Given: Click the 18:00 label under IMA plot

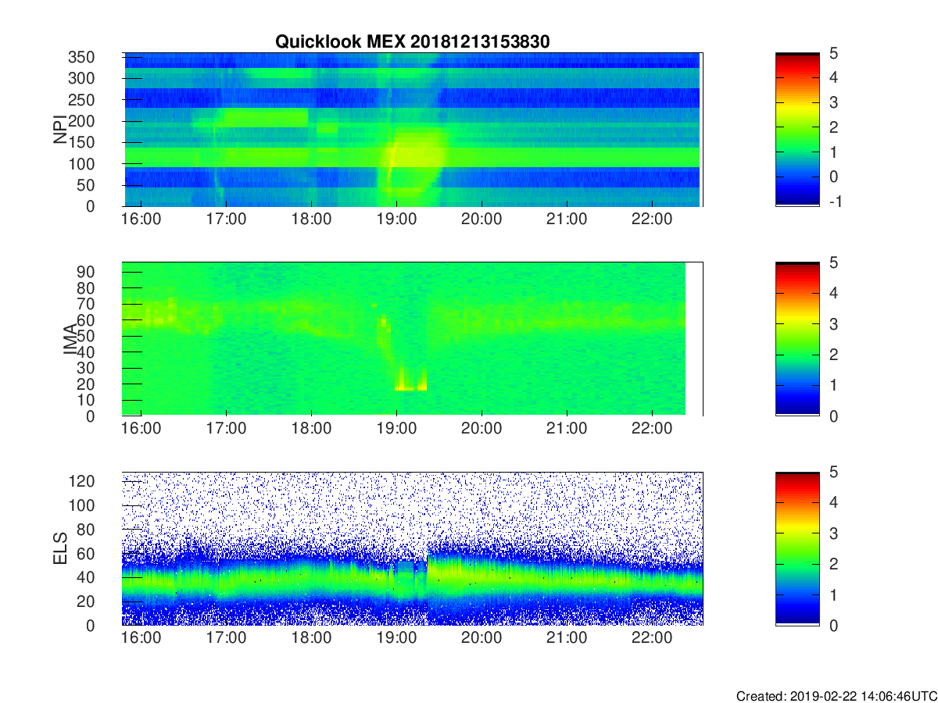Looking at the screenshot, I should click(312, 430).
